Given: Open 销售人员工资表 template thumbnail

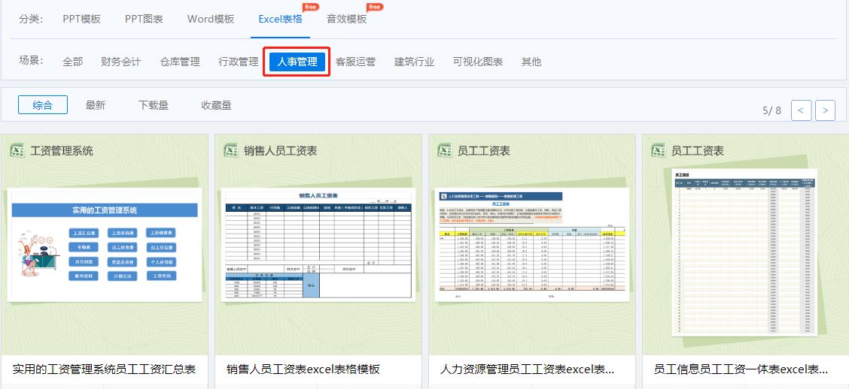Looking at the screenshot, I should coord(318,244).
